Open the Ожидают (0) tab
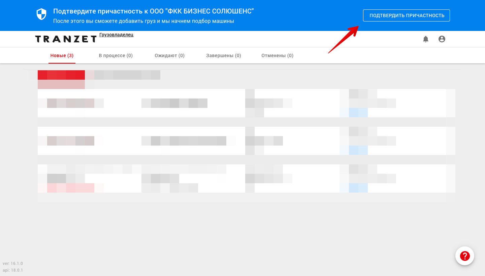The image size is (485, 276). coord(170,55)
